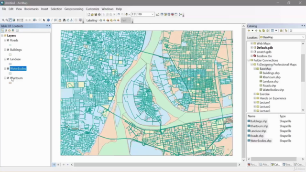This screenshot has width=306, height=172.
Task: List layers by drawing order
Action: point(2,31)
